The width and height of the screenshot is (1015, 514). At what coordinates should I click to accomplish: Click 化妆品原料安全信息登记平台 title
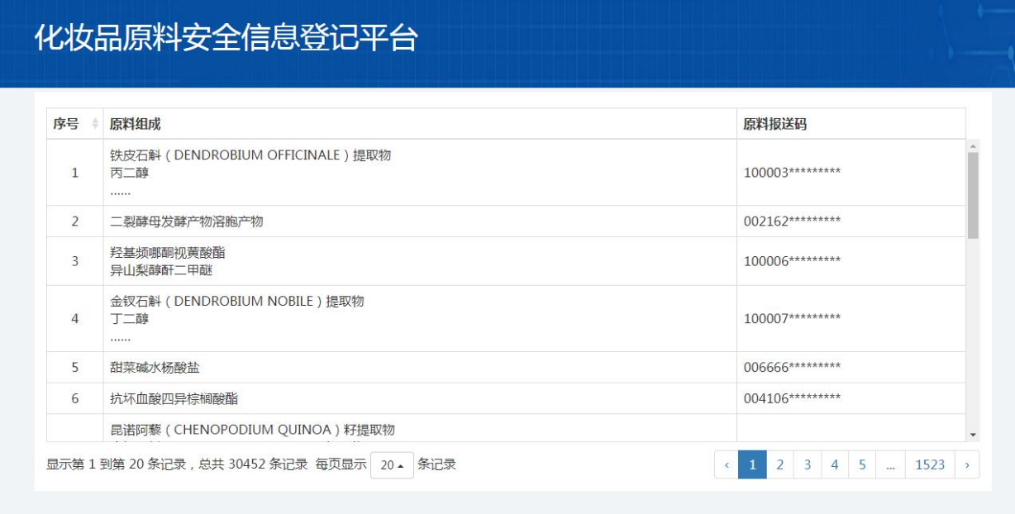click(226, 39)
